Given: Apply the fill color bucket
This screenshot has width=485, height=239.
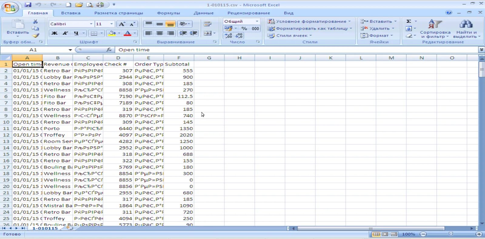Looking at the screenshot, I should [x=112, y=33].
